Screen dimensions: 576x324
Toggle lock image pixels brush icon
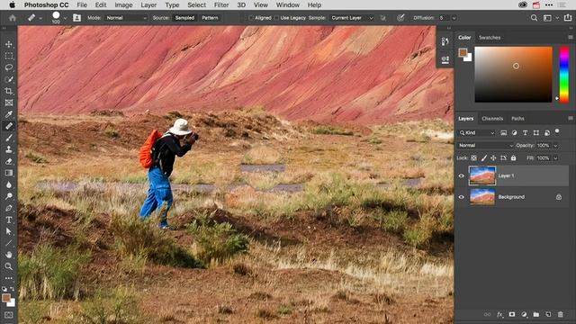coord(484,158)
